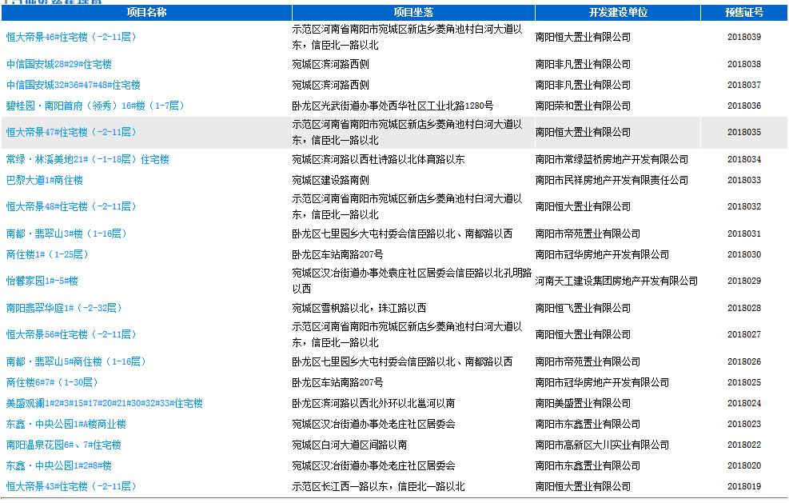Click address 宛城区白河大道区间路以南
This screenshot has width=789, height=503.
tap(349, 445)
